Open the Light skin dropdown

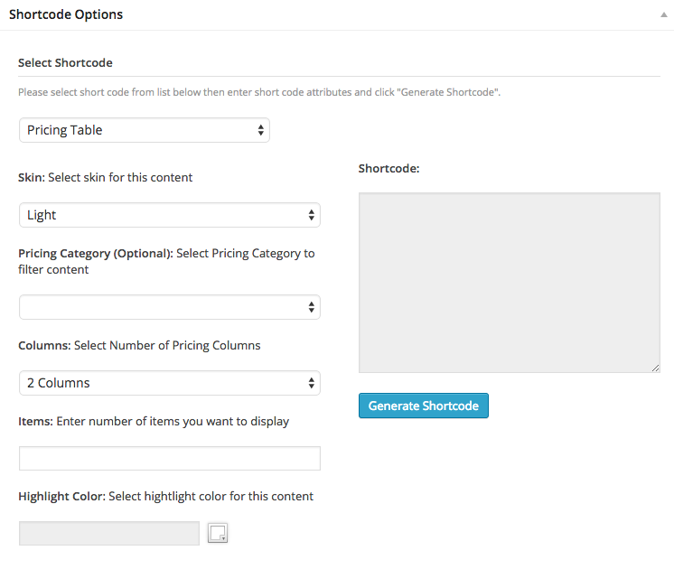click(x=170, y=215)
